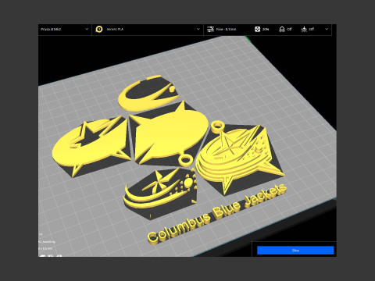This screenshot has height=281, width=375.
Task: Click the support structure icon
Action: 281,30
